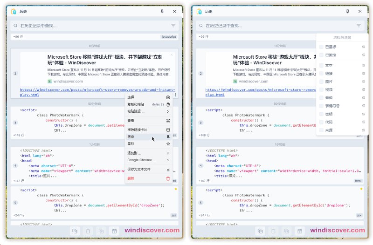The width and height of the screenshot is (373, 245).
Task: Click the html language tag on item 4 in the right window
Action: point(358,181)
